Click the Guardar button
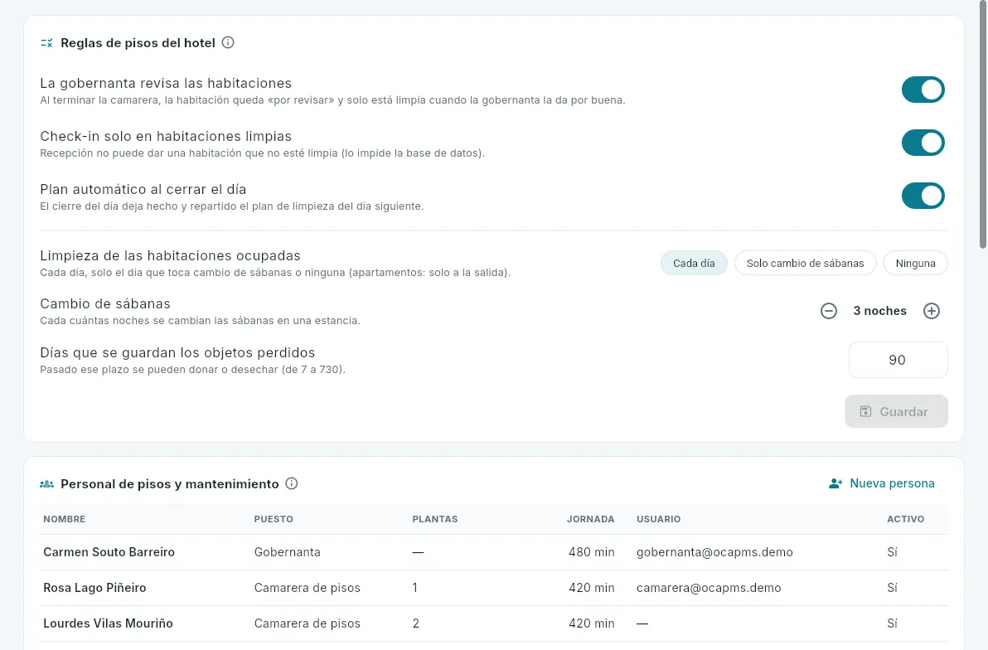The height and width of the screenshot is (650, 988). [896, 412]
